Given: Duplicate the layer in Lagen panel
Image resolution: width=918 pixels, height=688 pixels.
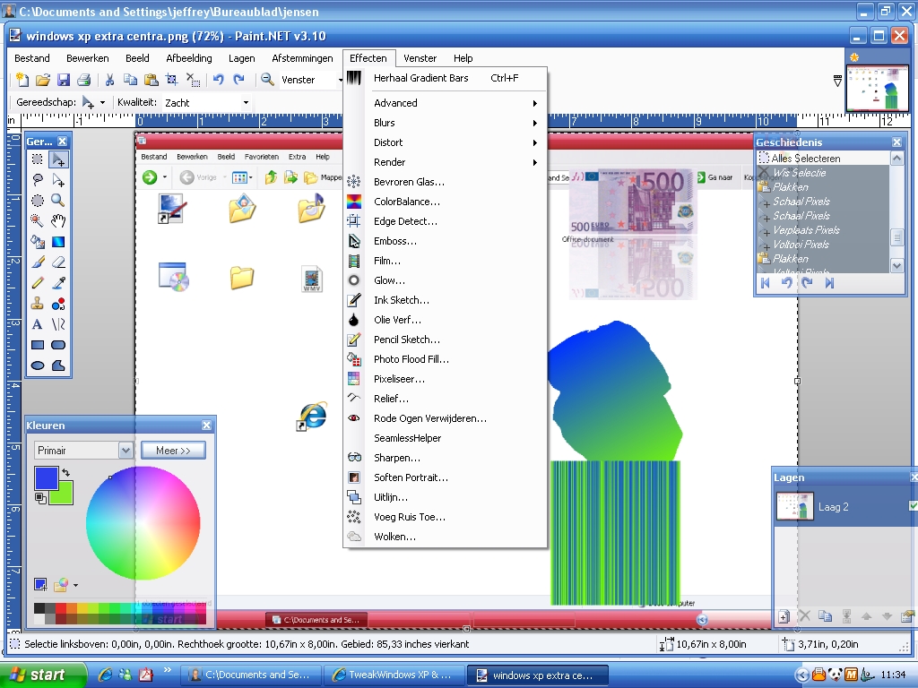Looking at the screenshot, I should (825, 616).
